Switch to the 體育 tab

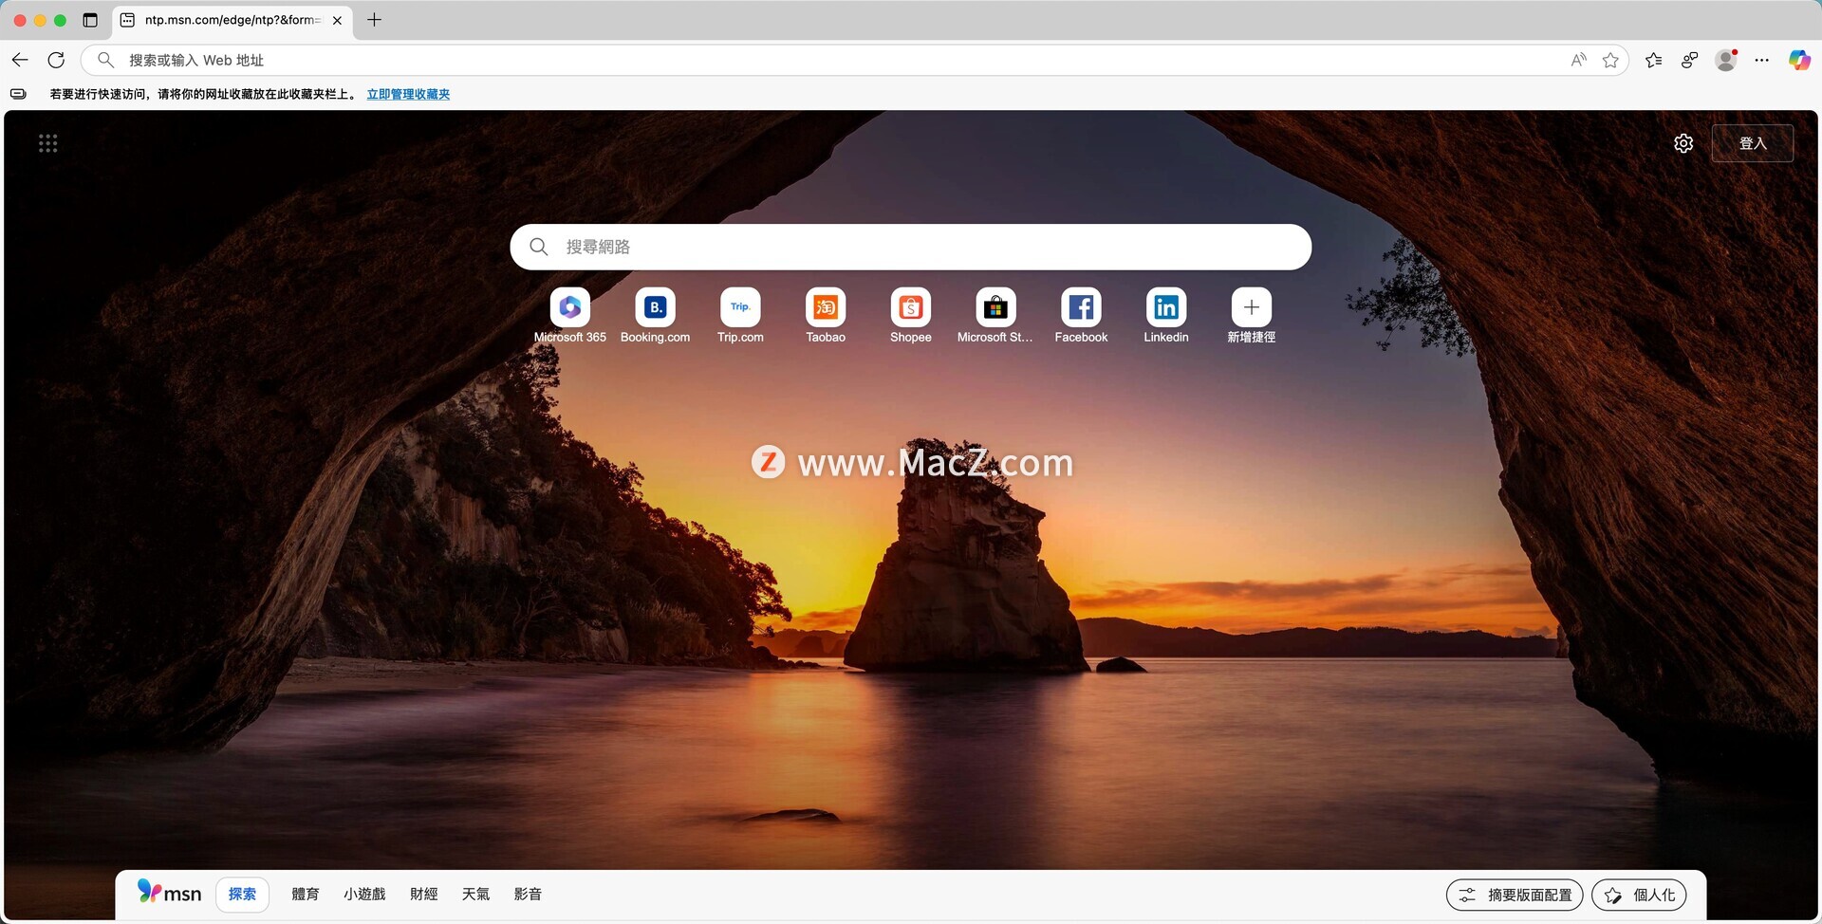305,895
